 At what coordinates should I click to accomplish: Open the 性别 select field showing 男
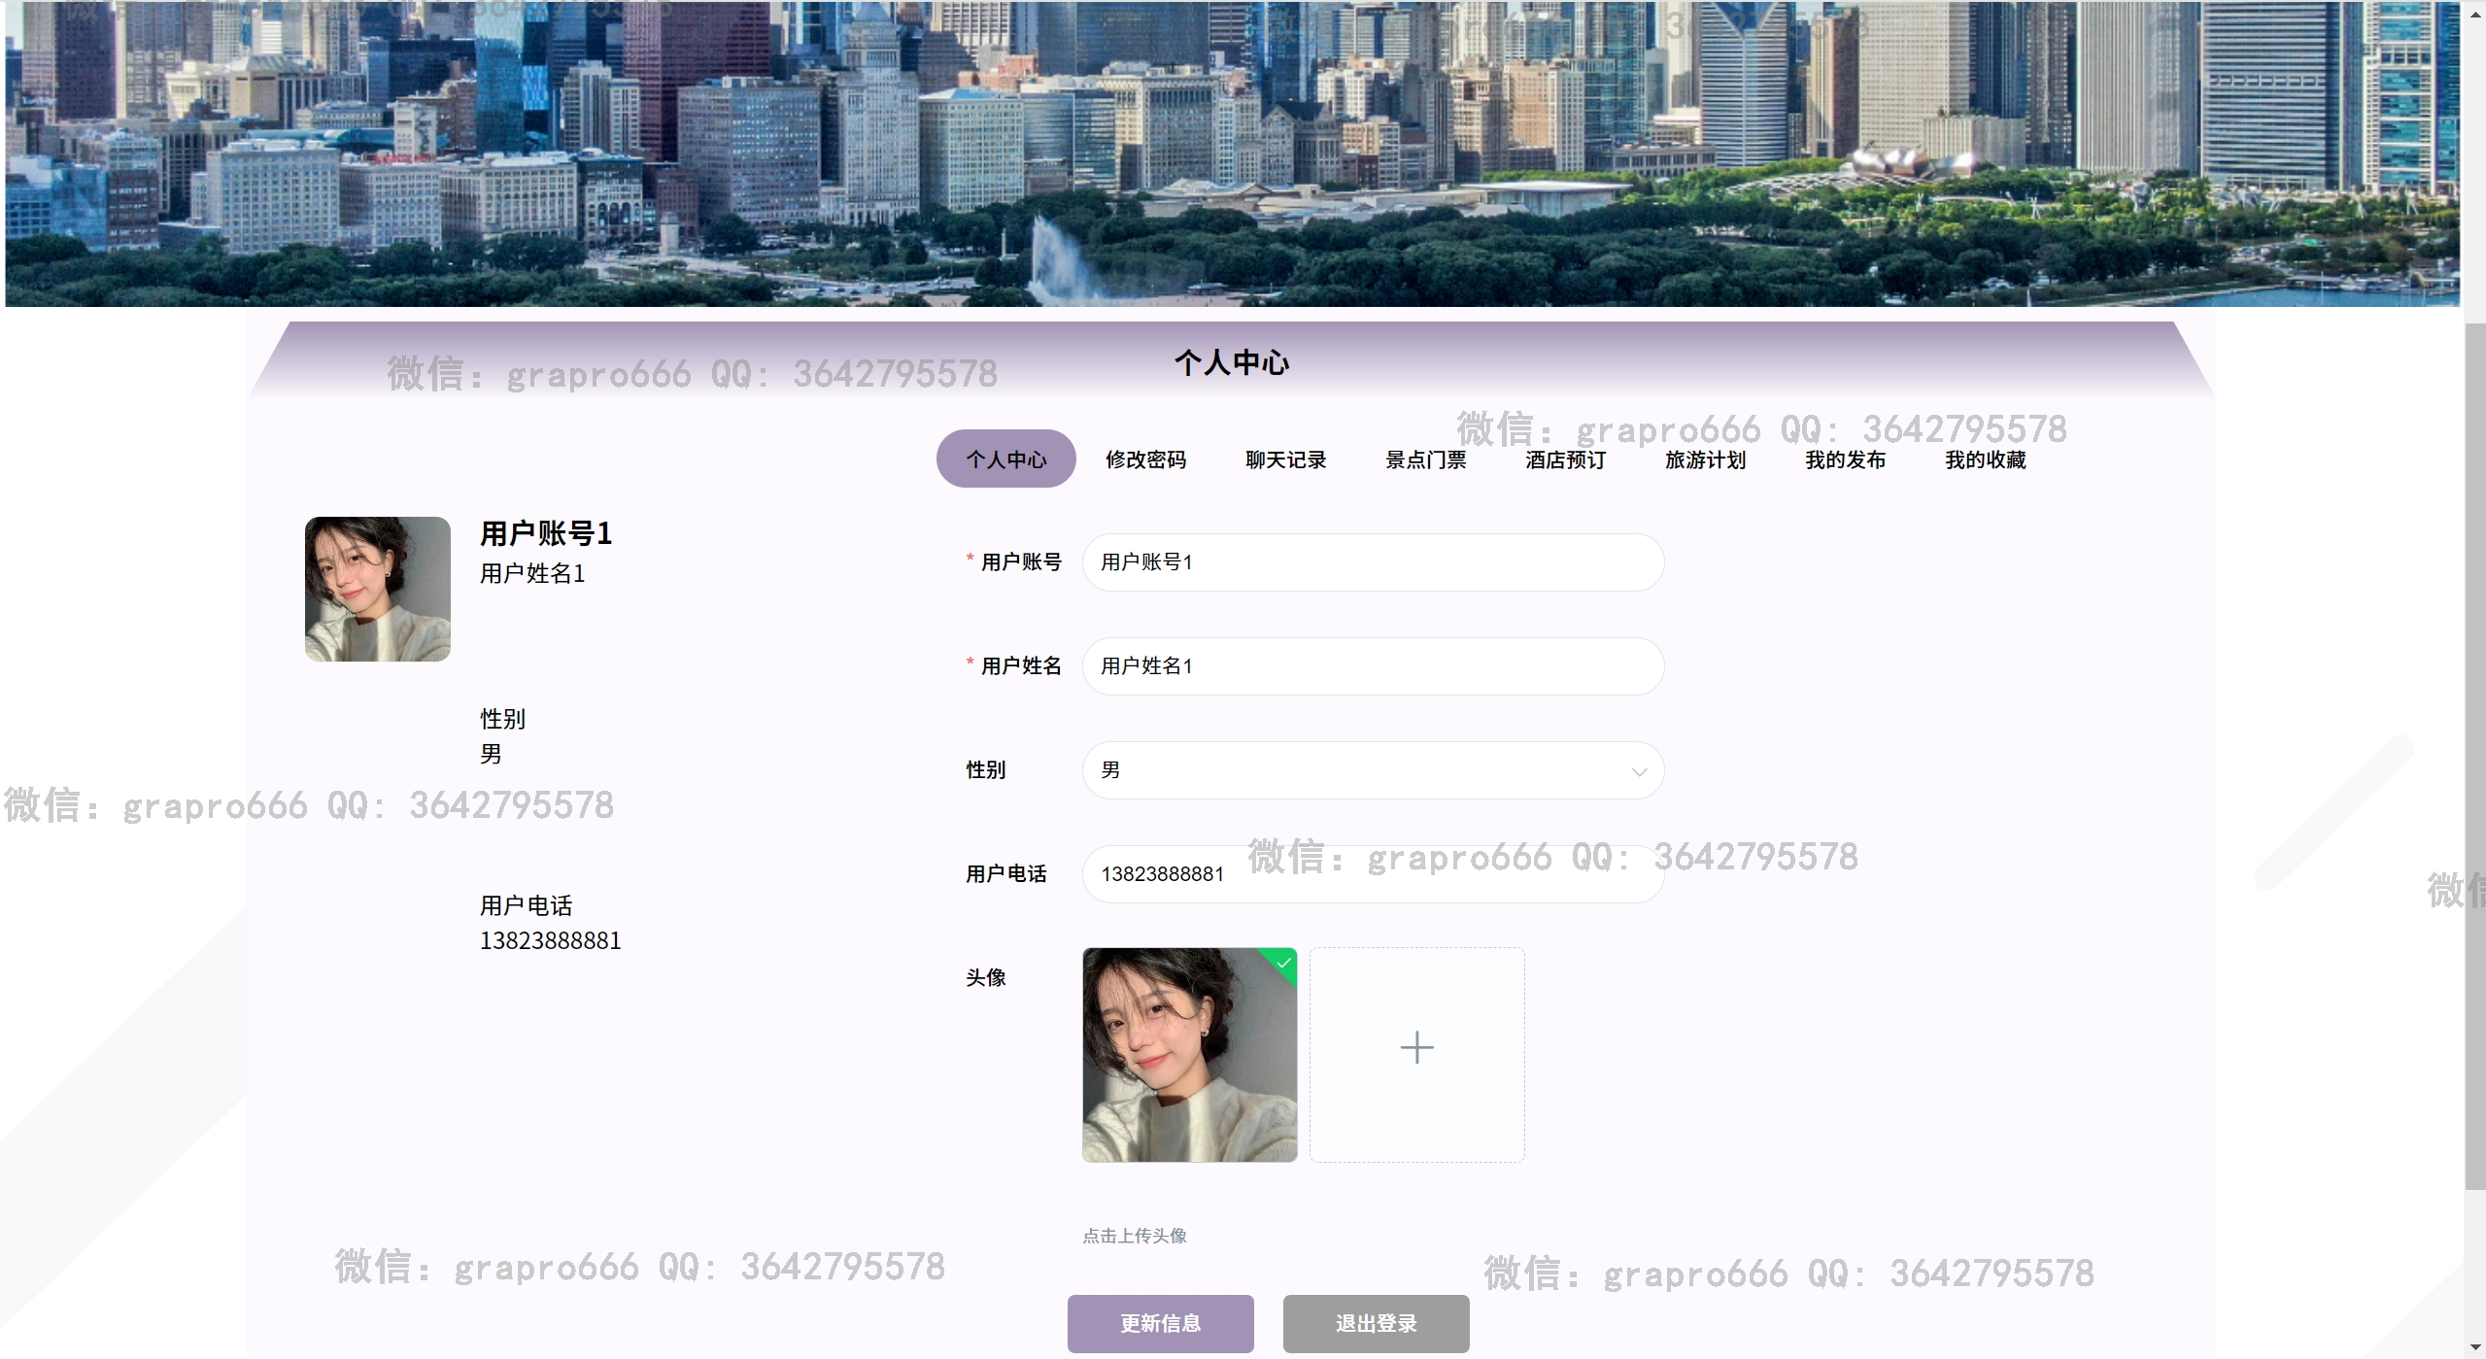click(1360, 770)
